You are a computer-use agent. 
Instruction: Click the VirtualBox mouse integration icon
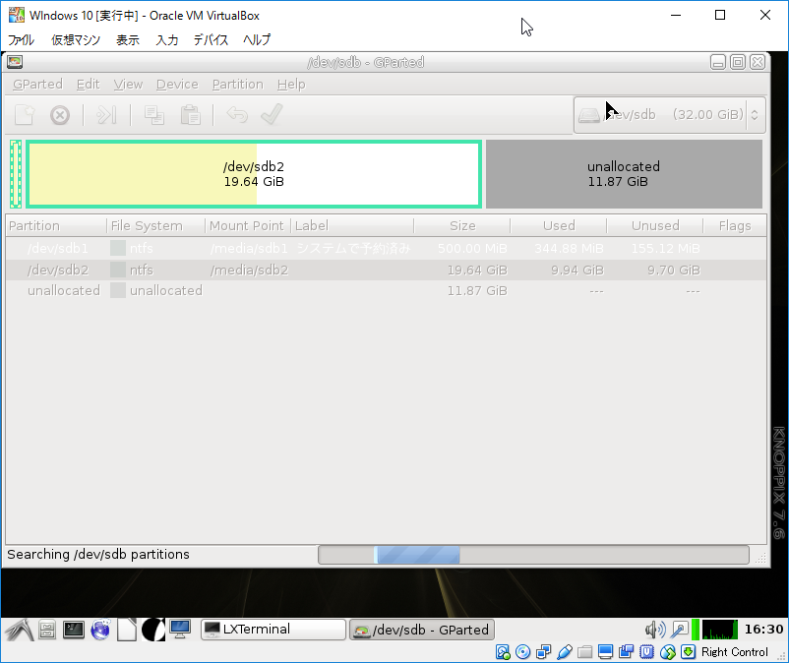[x=668, y=652]
